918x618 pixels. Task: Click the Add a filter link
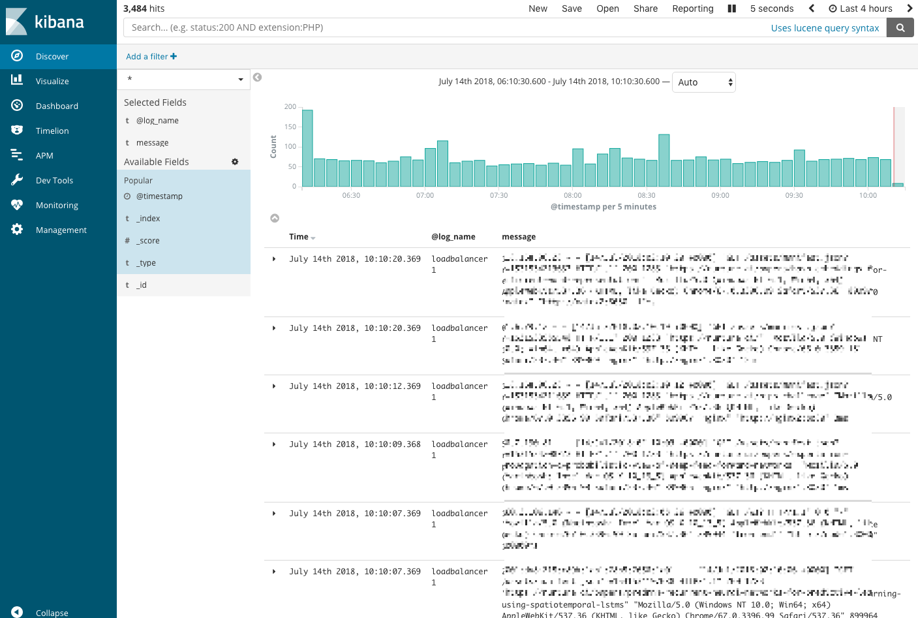pyautogui.click(x=151, y=57)
